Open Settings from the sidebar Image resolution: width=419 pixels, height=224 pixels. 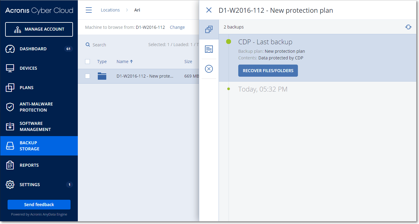(30, 185)
